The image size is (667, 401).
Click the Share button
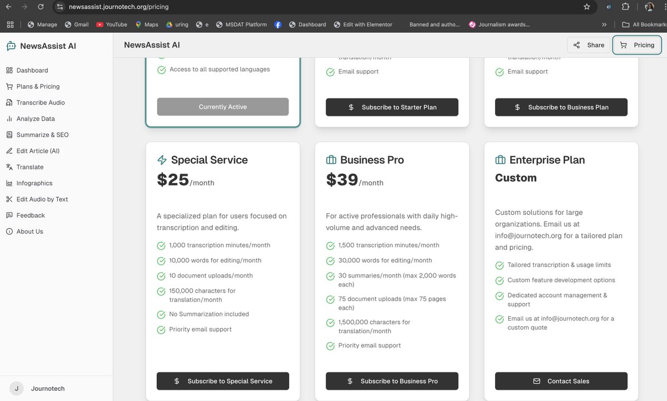click(589, 46)
